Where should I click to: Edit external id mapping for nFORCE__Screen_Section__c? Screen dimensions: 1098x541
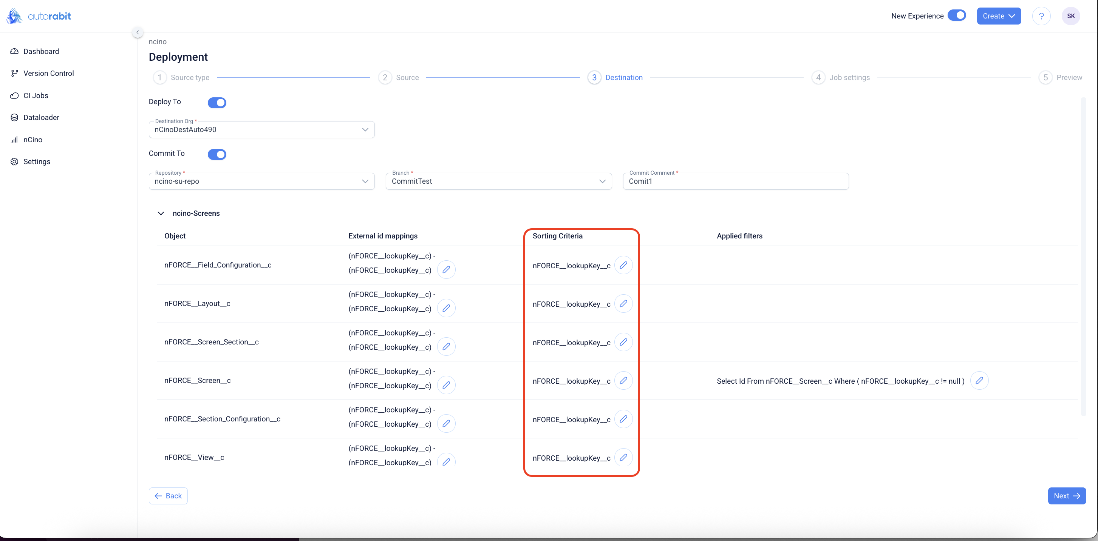pos(446,346)
